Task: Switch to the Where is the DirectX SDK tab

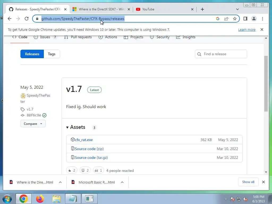Action: coord(101,9)
